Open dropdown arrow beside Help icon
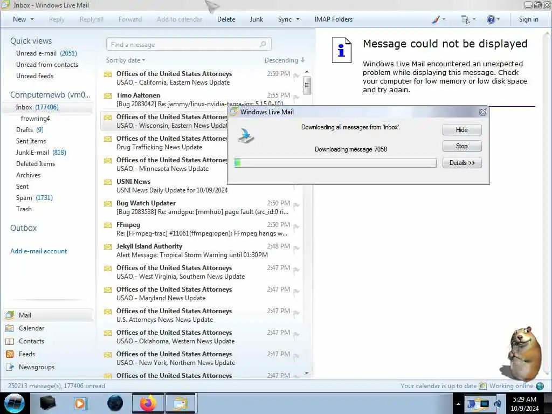 click(x=498, y=19)
